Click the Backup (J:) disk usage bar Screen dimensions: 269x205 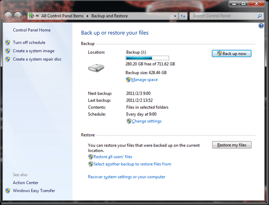pos(147,58)
